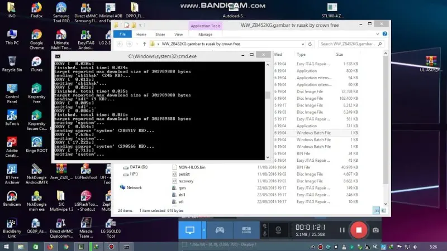The height and width of the screenshot is (251, 447).
Task: Open B1 Free Archiver icon
Action: click(x=12, y=174)
